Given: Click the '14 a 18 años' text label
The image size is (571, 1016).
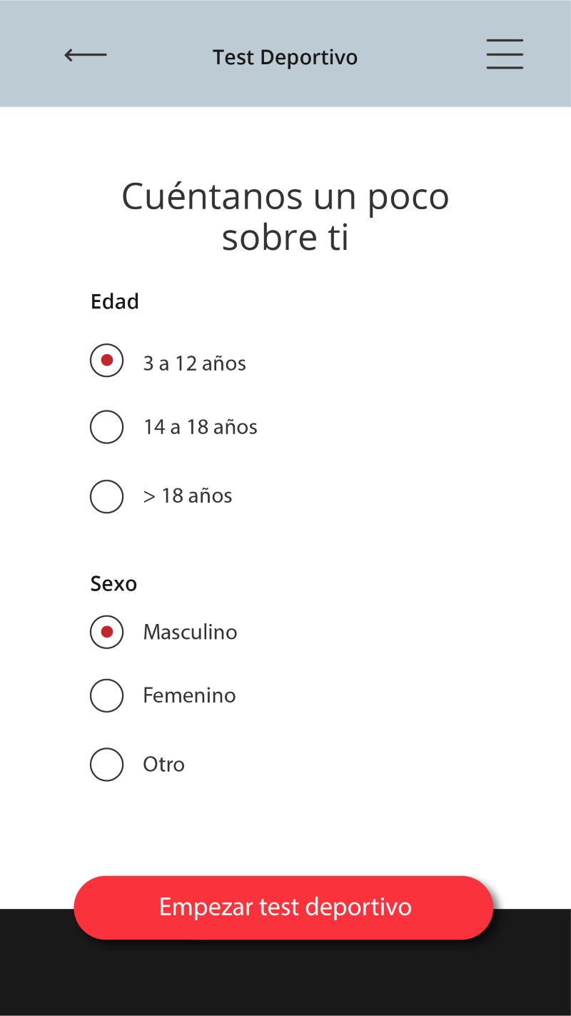Looking at the screenshot, I should [200, 427].
